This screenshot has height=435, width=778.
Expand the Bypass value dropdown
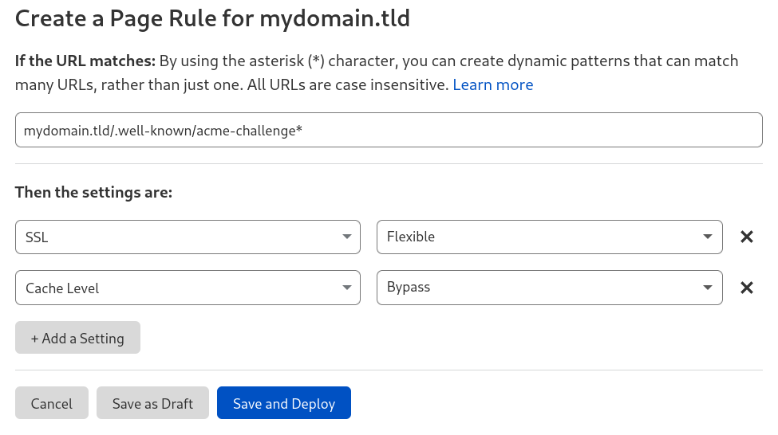point(549,288)
